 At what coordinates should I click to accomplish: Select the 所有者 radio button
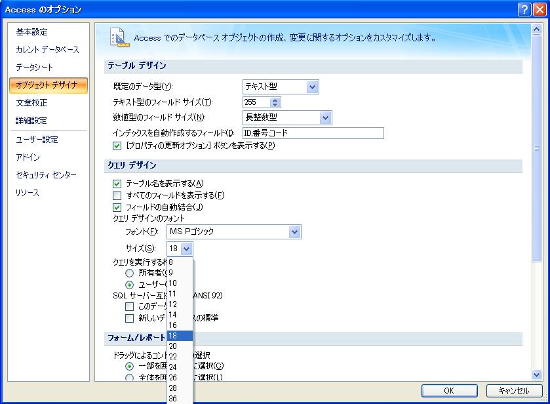click(129, 273)
